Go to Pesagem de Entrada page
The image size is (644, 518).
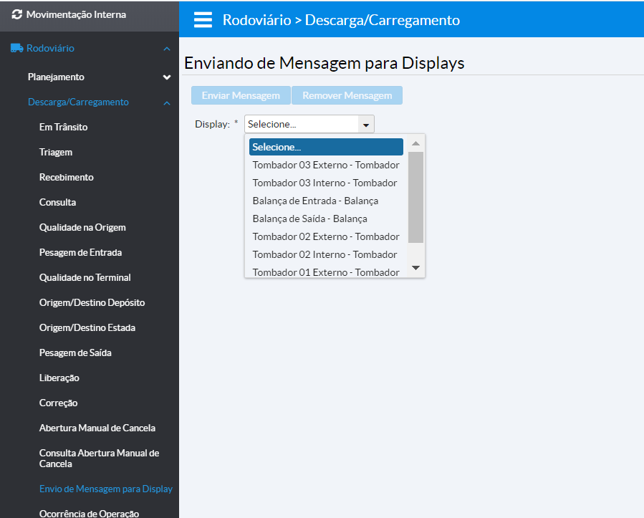pos(80,253)
